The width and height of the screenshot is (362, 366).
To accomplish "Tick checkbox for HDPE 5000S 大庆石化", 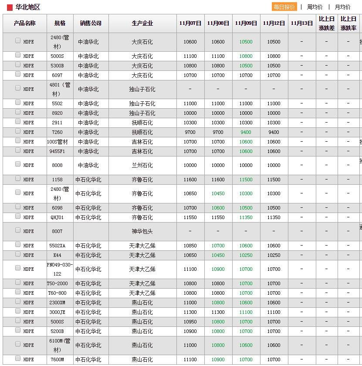I will point(18,55).
